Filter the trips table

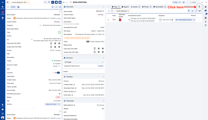tap(189, 11)
